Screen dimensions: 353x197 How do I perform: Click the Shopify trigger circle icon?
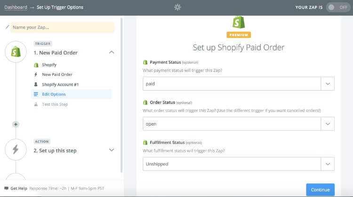pos(16,52)
